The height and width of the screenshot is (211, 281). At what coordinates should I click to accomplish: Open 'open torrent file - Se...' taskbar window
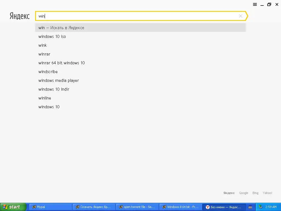click(137, 207)
